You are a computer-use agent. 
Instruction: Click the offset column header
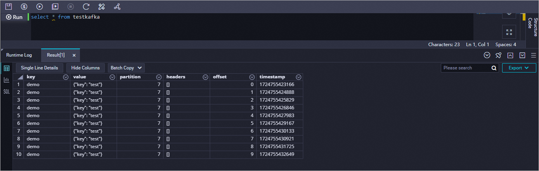[233, 77]
